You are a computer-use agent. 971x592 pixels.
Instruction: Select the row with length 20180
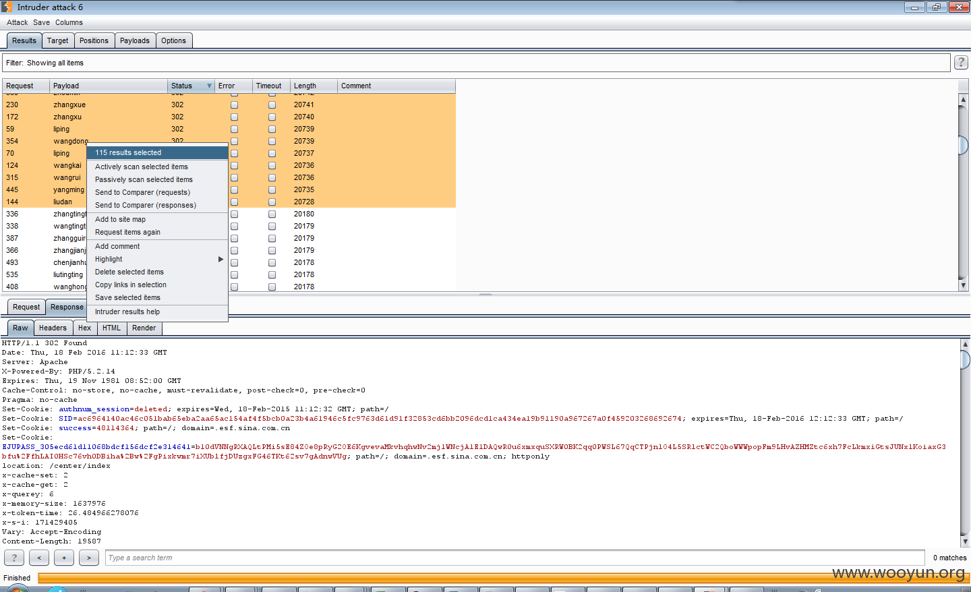click(x=229, y=214)
